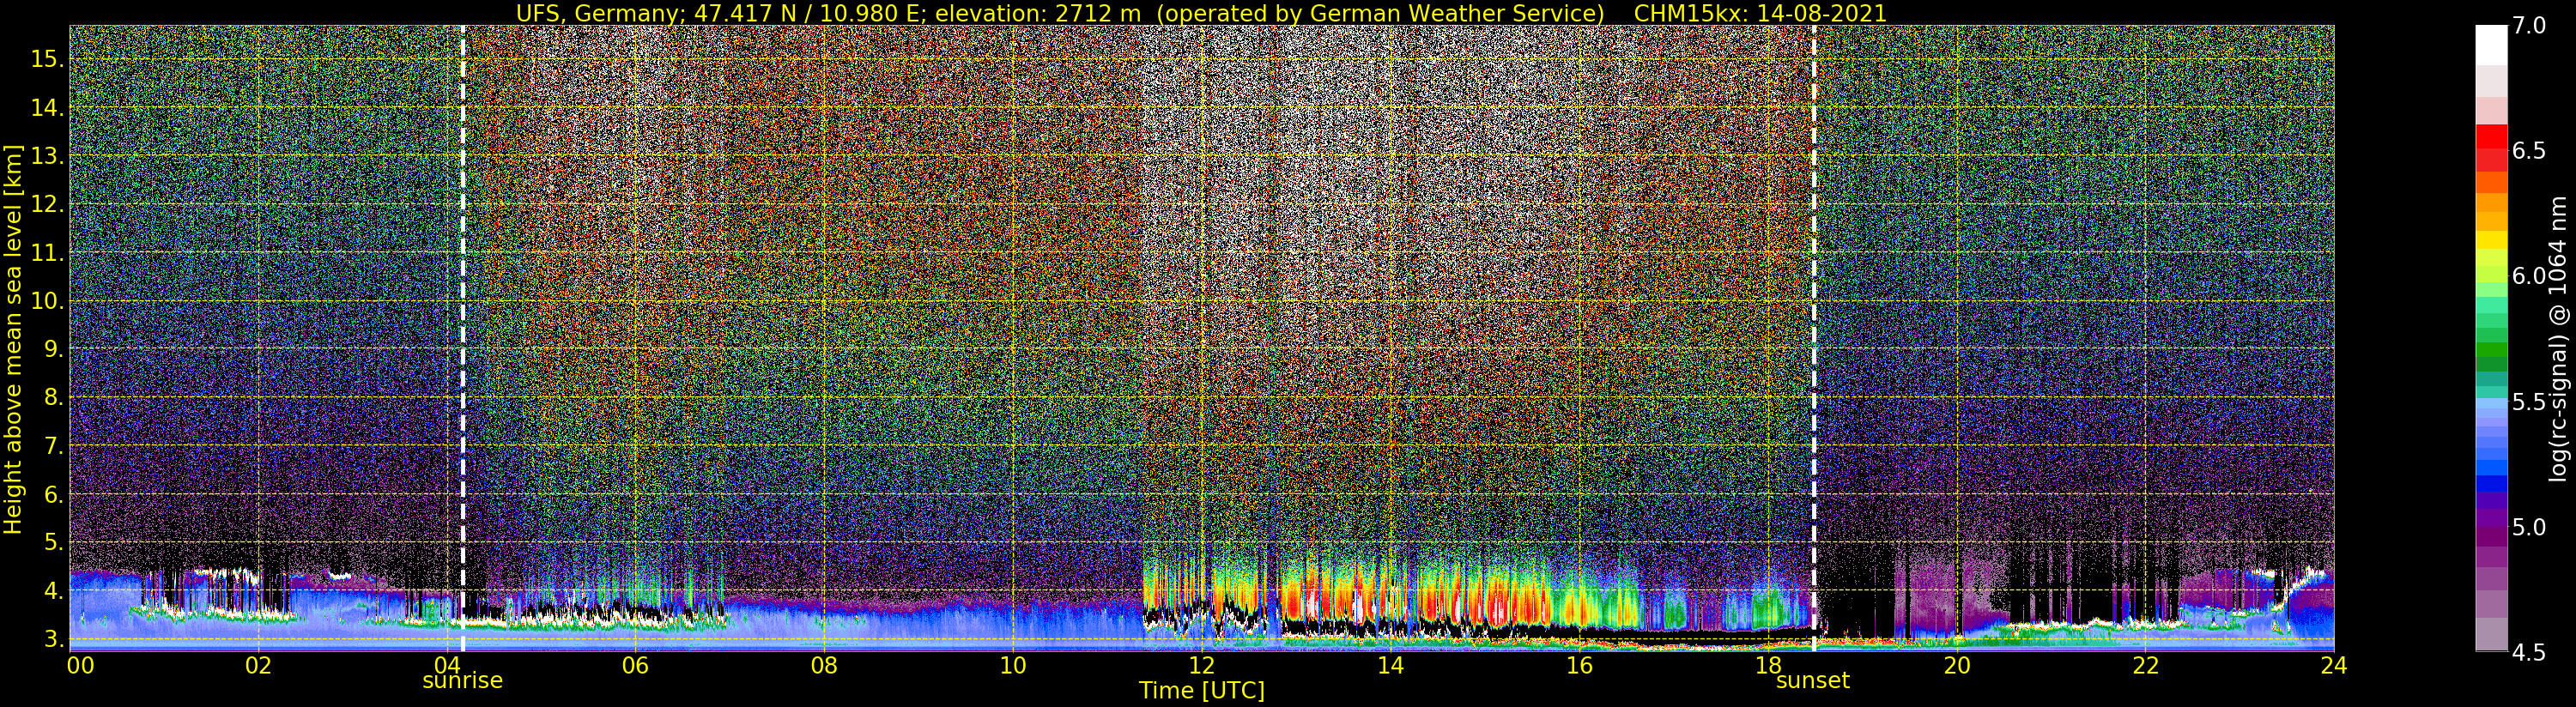Click the time axis tick '16'
The image size is (2576, 707).
pos(1579,666)
